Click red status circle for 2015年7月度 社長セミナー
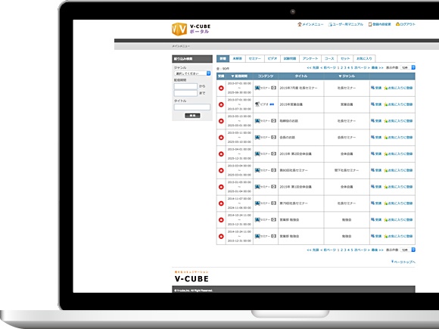The image size is (439, 329). point(221,88)
